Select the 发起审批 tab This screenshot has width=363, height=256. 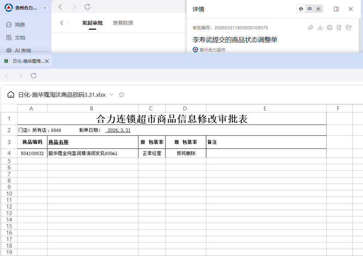click(92, 23)
